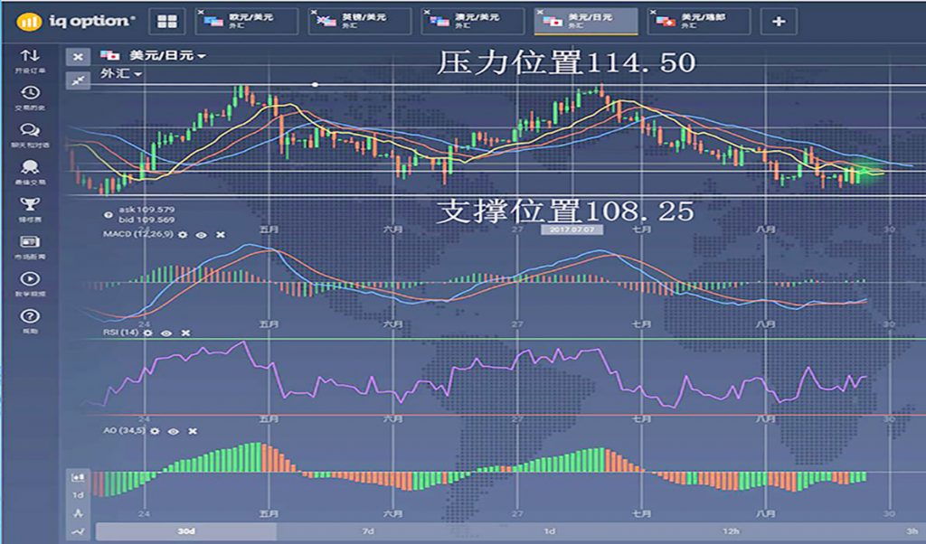Viewport: 926px width, 544px height.
Task: Open the grid layout switcher icon
Action: pyautogui.click(x=167, y=21)
